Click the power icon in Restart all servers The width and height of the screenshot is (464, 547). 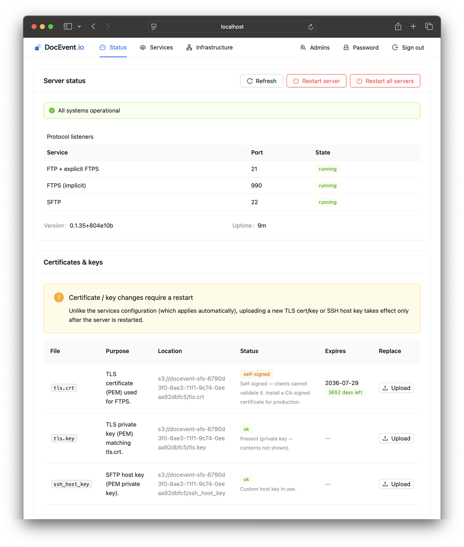pos(359,81)
